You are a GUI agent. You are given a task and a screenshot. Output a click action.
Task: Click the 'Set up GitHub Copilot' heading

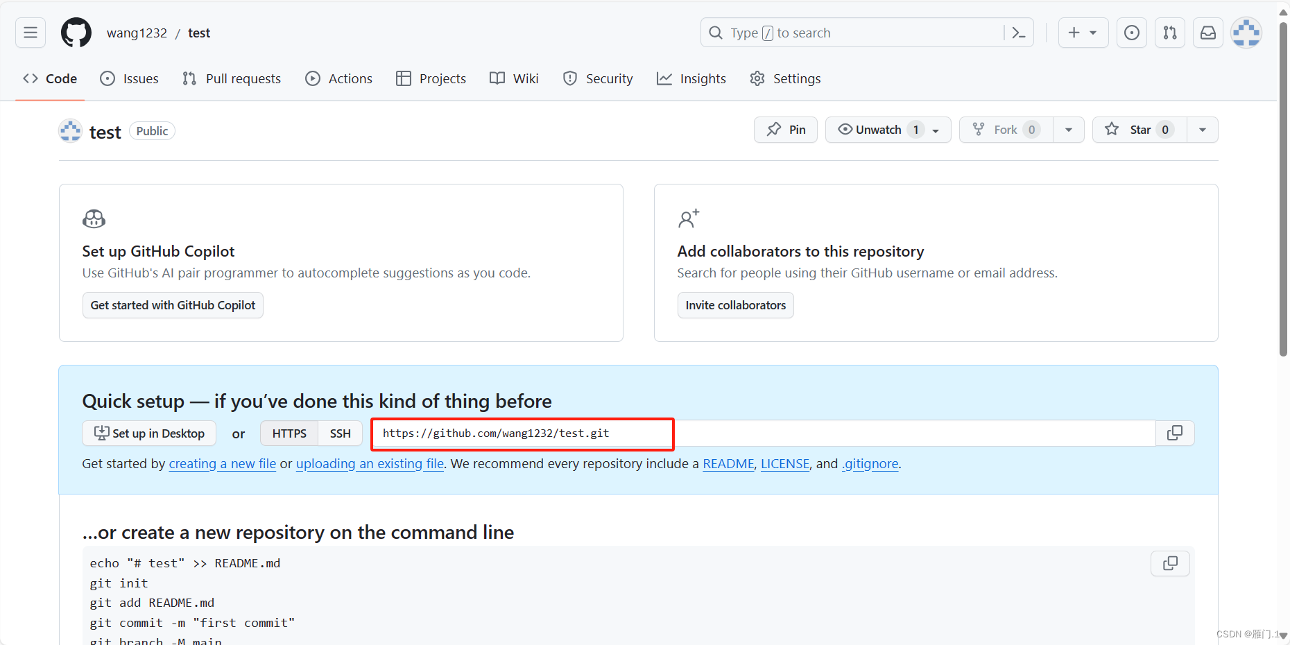click(x=158, y=251)
